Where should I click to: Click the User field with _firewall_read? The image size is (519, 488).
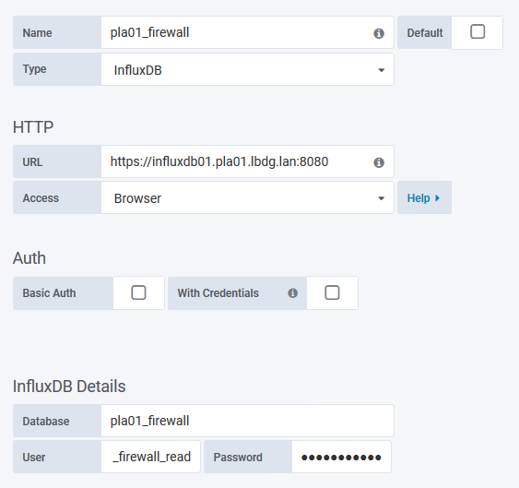click(x=150, y=457)
